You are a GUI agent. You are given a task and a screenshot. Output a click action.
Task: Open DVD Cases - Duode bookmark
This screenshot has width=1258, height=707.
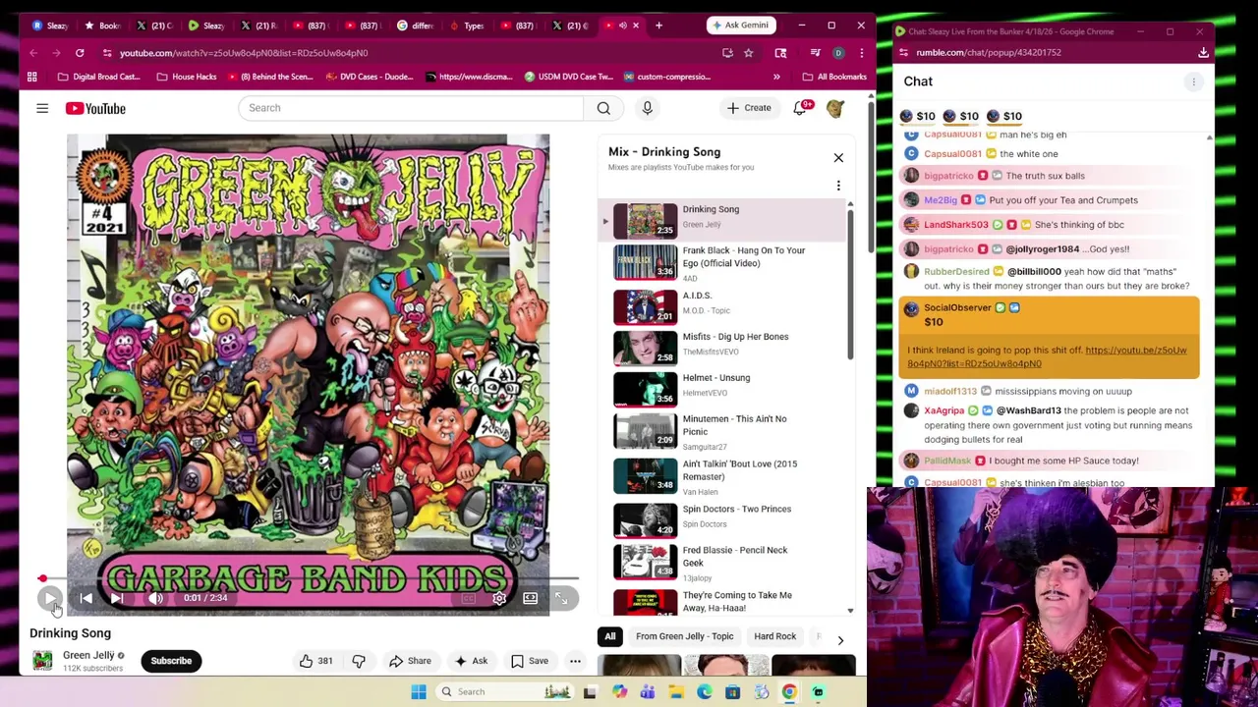tap(369, 77)
